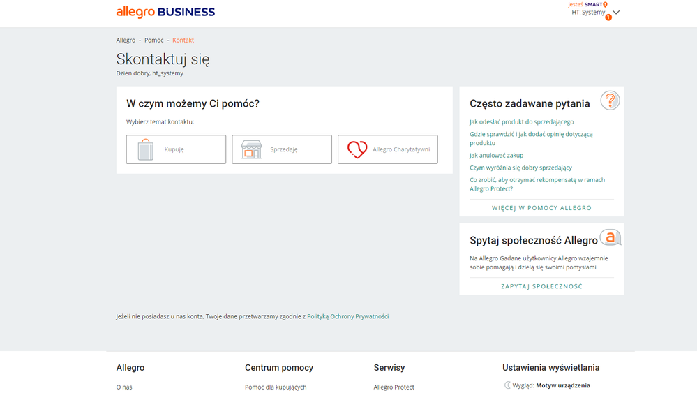The height and width of the screenshot is (393, 697).
Task: Open the Polityką Ochrony Prywatności link
Action: pos(347,316)
